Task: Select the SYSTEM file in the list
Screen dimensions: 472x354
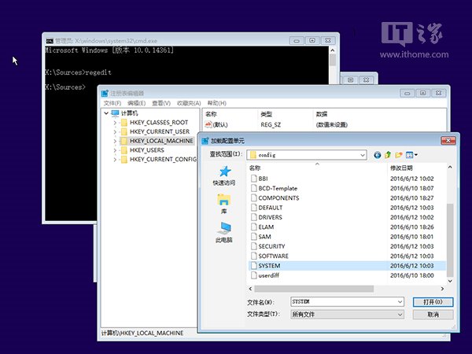Action: pos(268,266)
